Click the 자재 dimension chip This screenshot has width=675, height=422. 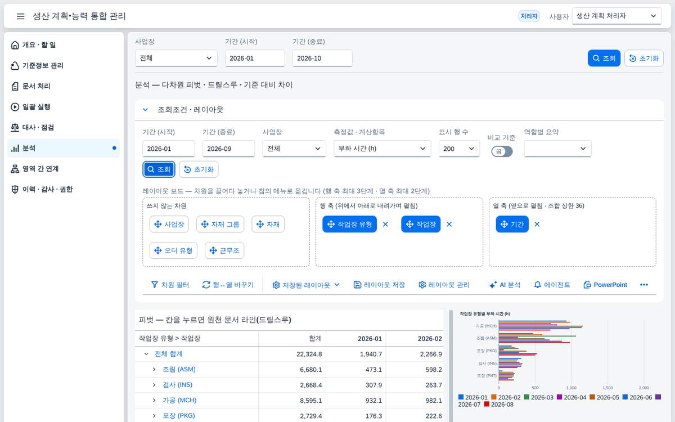click(x=268, y=224)
